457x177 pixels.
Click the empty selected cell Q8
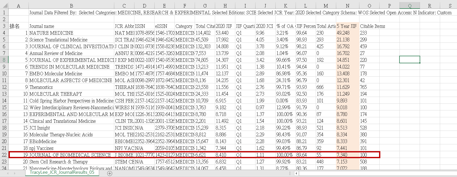click(410, 60)
